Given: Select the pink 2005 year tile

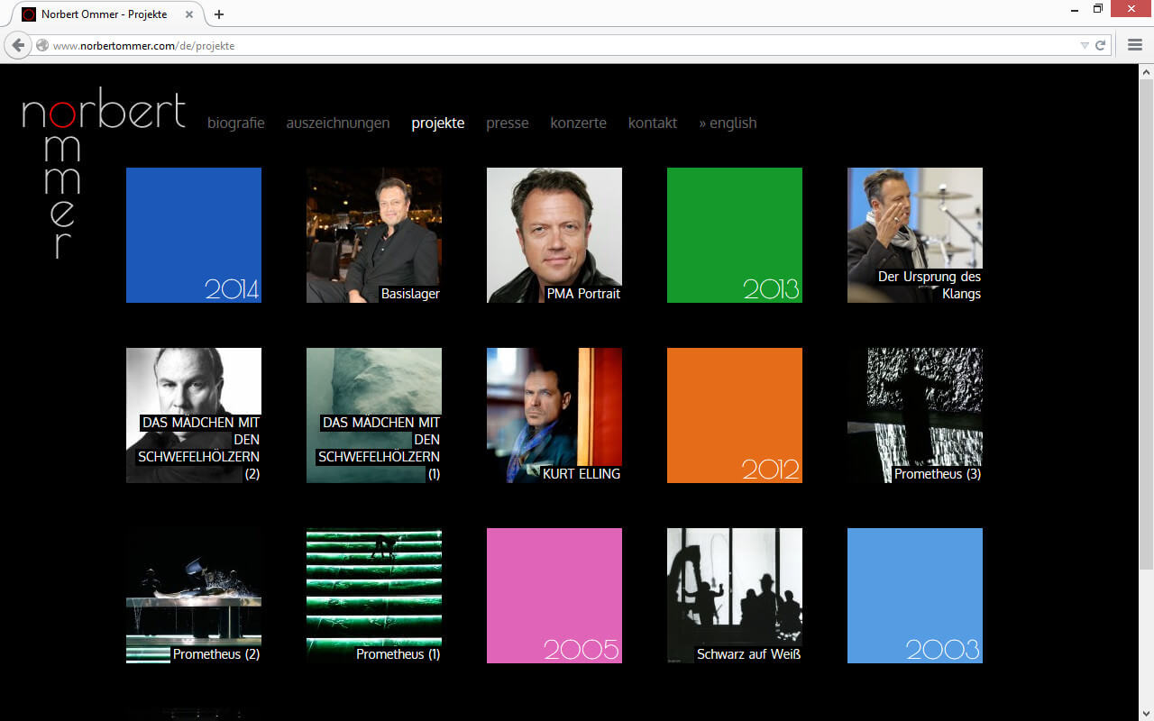Looking at the screenshot, I should (554, 596).
